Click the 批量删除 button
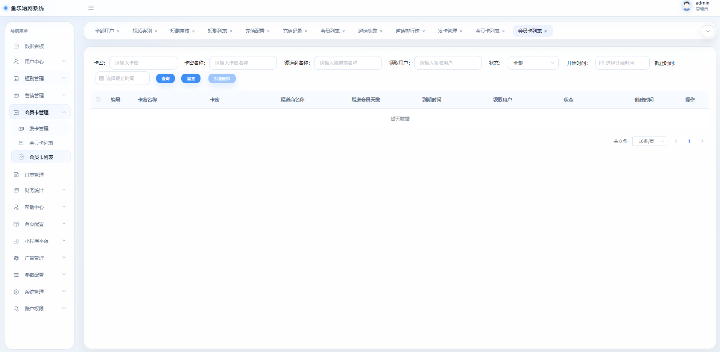Image resolution: width=720 pixels, height=352 pixels. pyautogui.click(x=222, y=79)
